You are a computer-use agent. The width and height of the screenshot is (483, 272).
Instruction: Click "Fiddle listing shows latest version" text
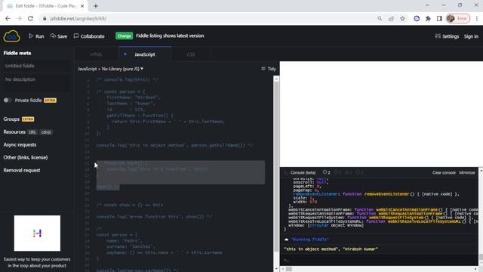tap(170, 36)
